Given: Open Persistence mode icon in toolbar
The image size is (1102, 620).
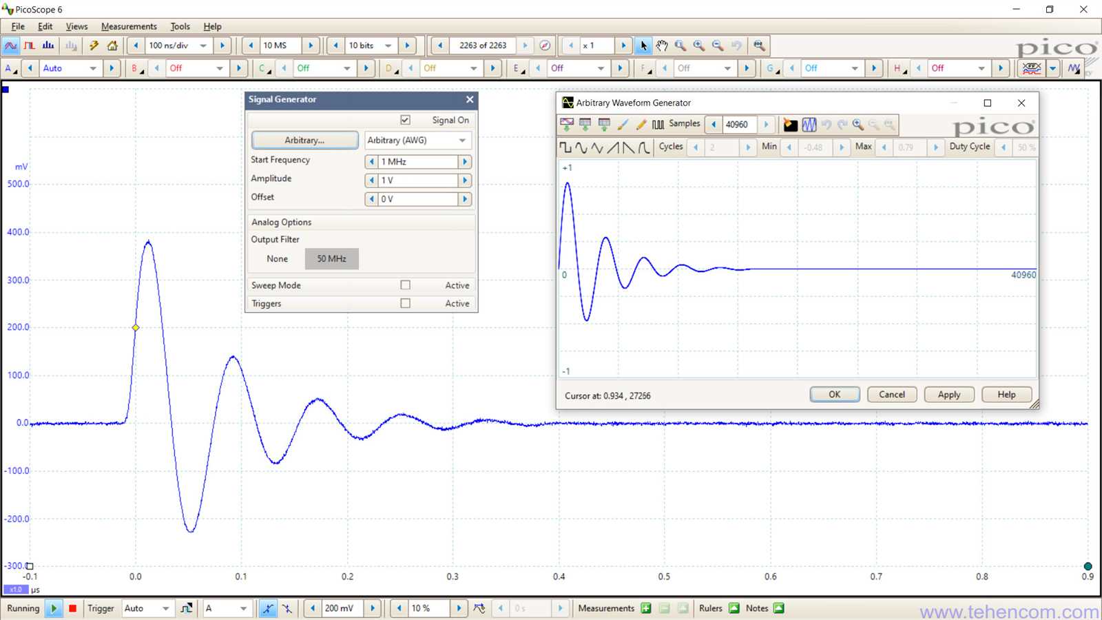Looking at the screenshot, I should point(30,45).
